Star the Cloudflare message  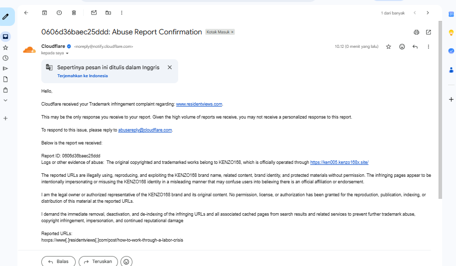388,46
